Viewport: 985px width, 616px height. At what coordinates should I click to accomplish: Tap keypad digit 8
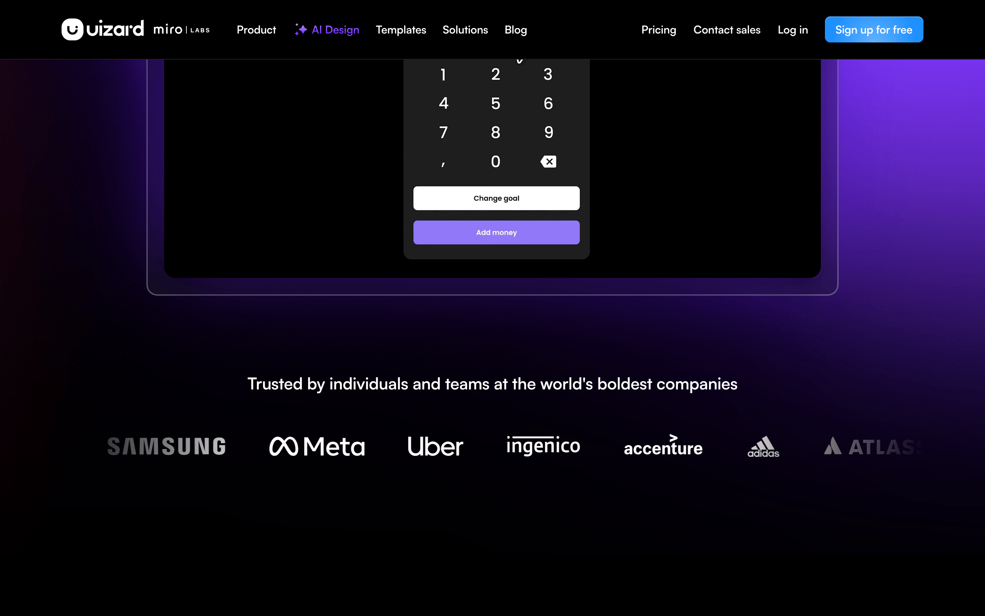coord(495,132)
